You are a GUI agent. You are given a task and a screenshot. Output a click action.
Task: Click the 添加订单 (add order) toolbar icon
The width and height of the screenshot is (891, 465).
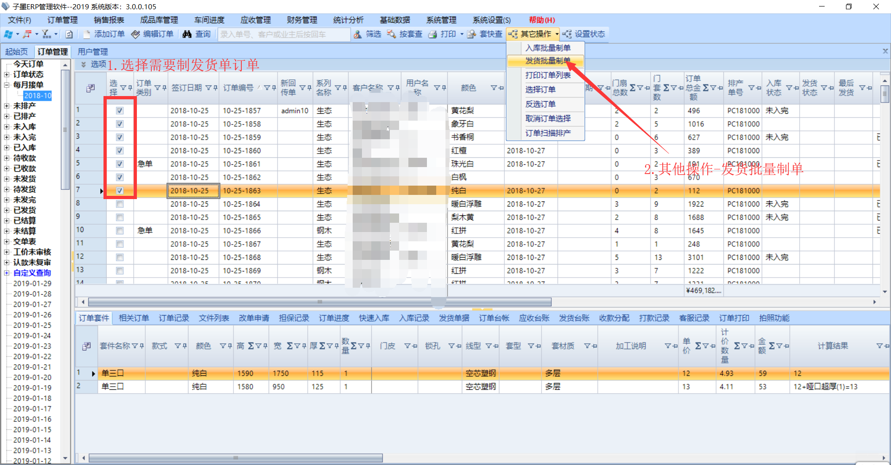[87, 34]
